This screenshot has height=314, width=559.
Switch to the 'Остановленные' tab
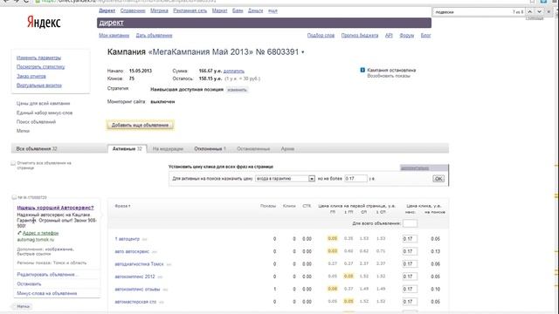pos(253,149)
